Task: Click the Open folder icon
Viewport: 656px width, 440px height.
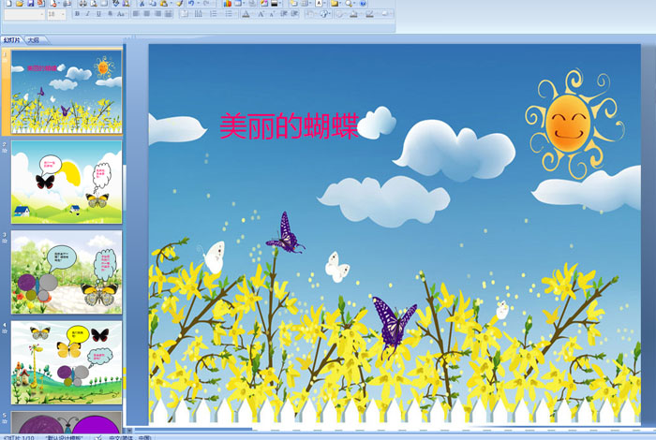Action: click(20, 4)
